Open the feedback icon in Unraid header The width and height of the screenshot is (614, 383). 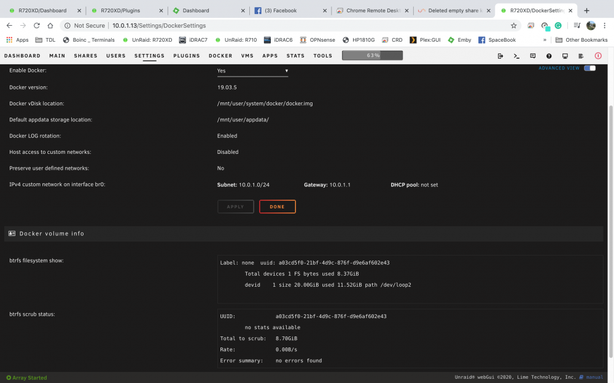tap(532, 56)
